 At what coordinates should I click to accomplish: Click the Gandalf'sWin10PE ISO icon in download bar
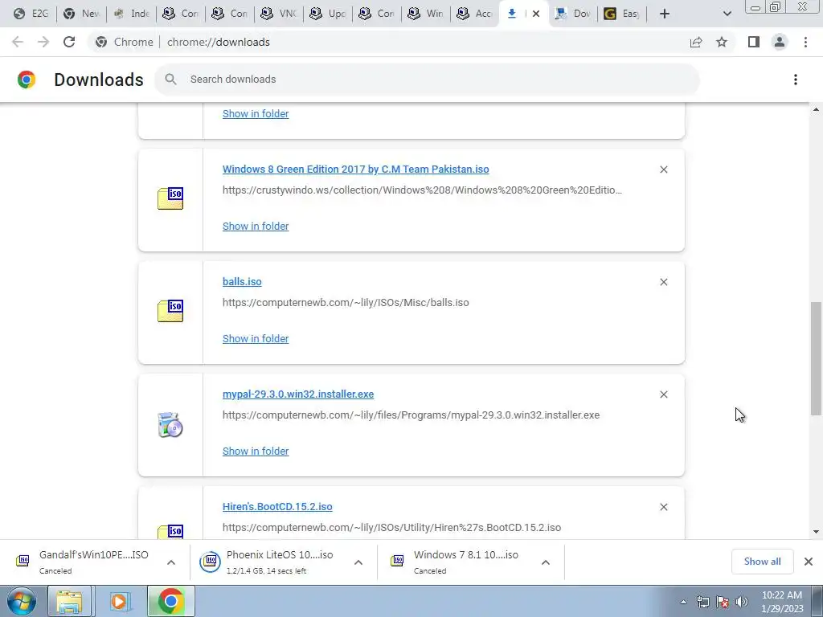[23, 562]
